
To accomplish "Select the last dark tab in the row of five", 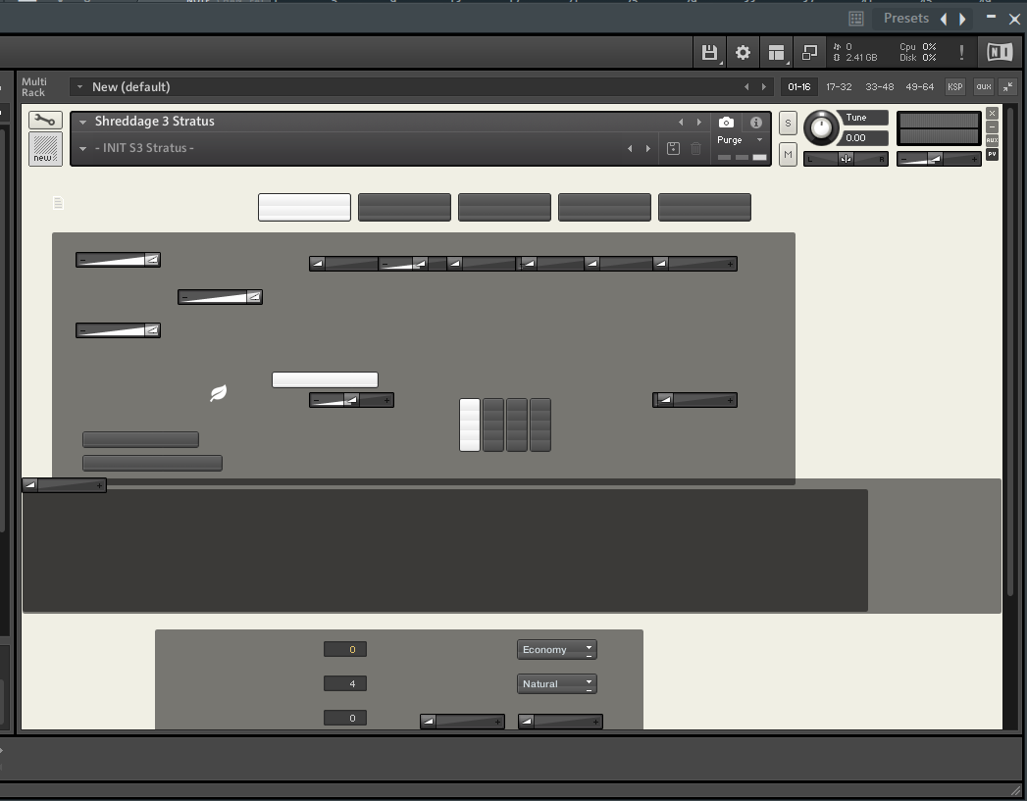I will pos(704,208).
